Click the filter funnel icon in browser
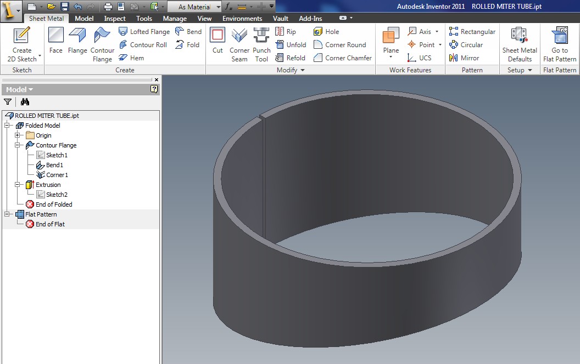The width and height of the screenshot is (580, 364). 8,101
